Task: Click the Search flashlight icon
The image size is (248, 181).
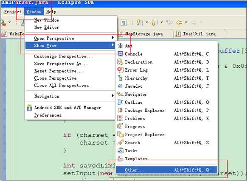Action: point(120,142)
